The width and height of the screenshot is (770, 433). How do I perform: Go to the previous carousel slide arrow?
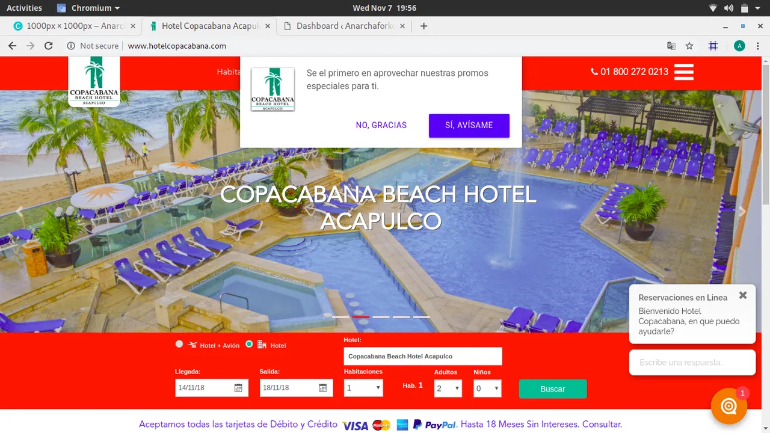(19, 211)
